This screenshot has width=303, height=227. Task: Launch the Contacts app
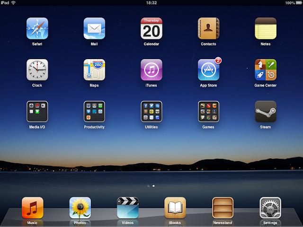coord(208,28)
